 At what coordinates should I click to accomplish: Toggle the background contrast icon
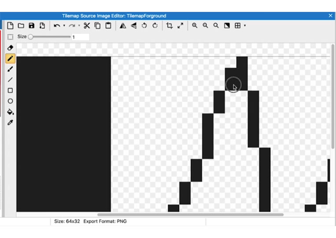click(227, 26)
